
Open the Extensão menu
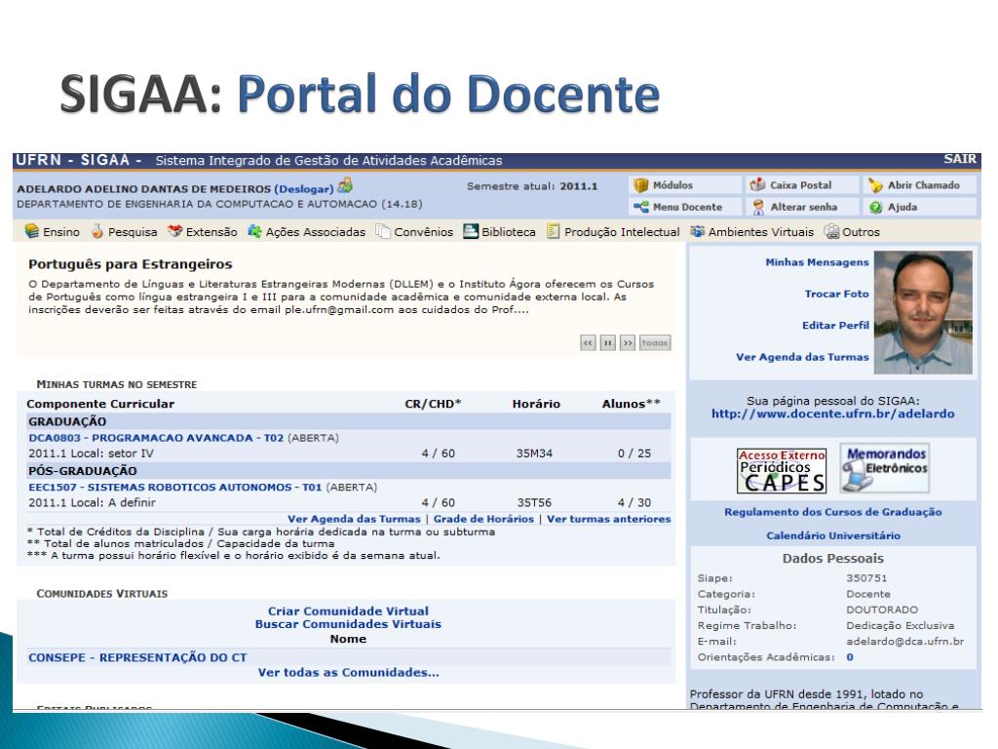point(211,232)
